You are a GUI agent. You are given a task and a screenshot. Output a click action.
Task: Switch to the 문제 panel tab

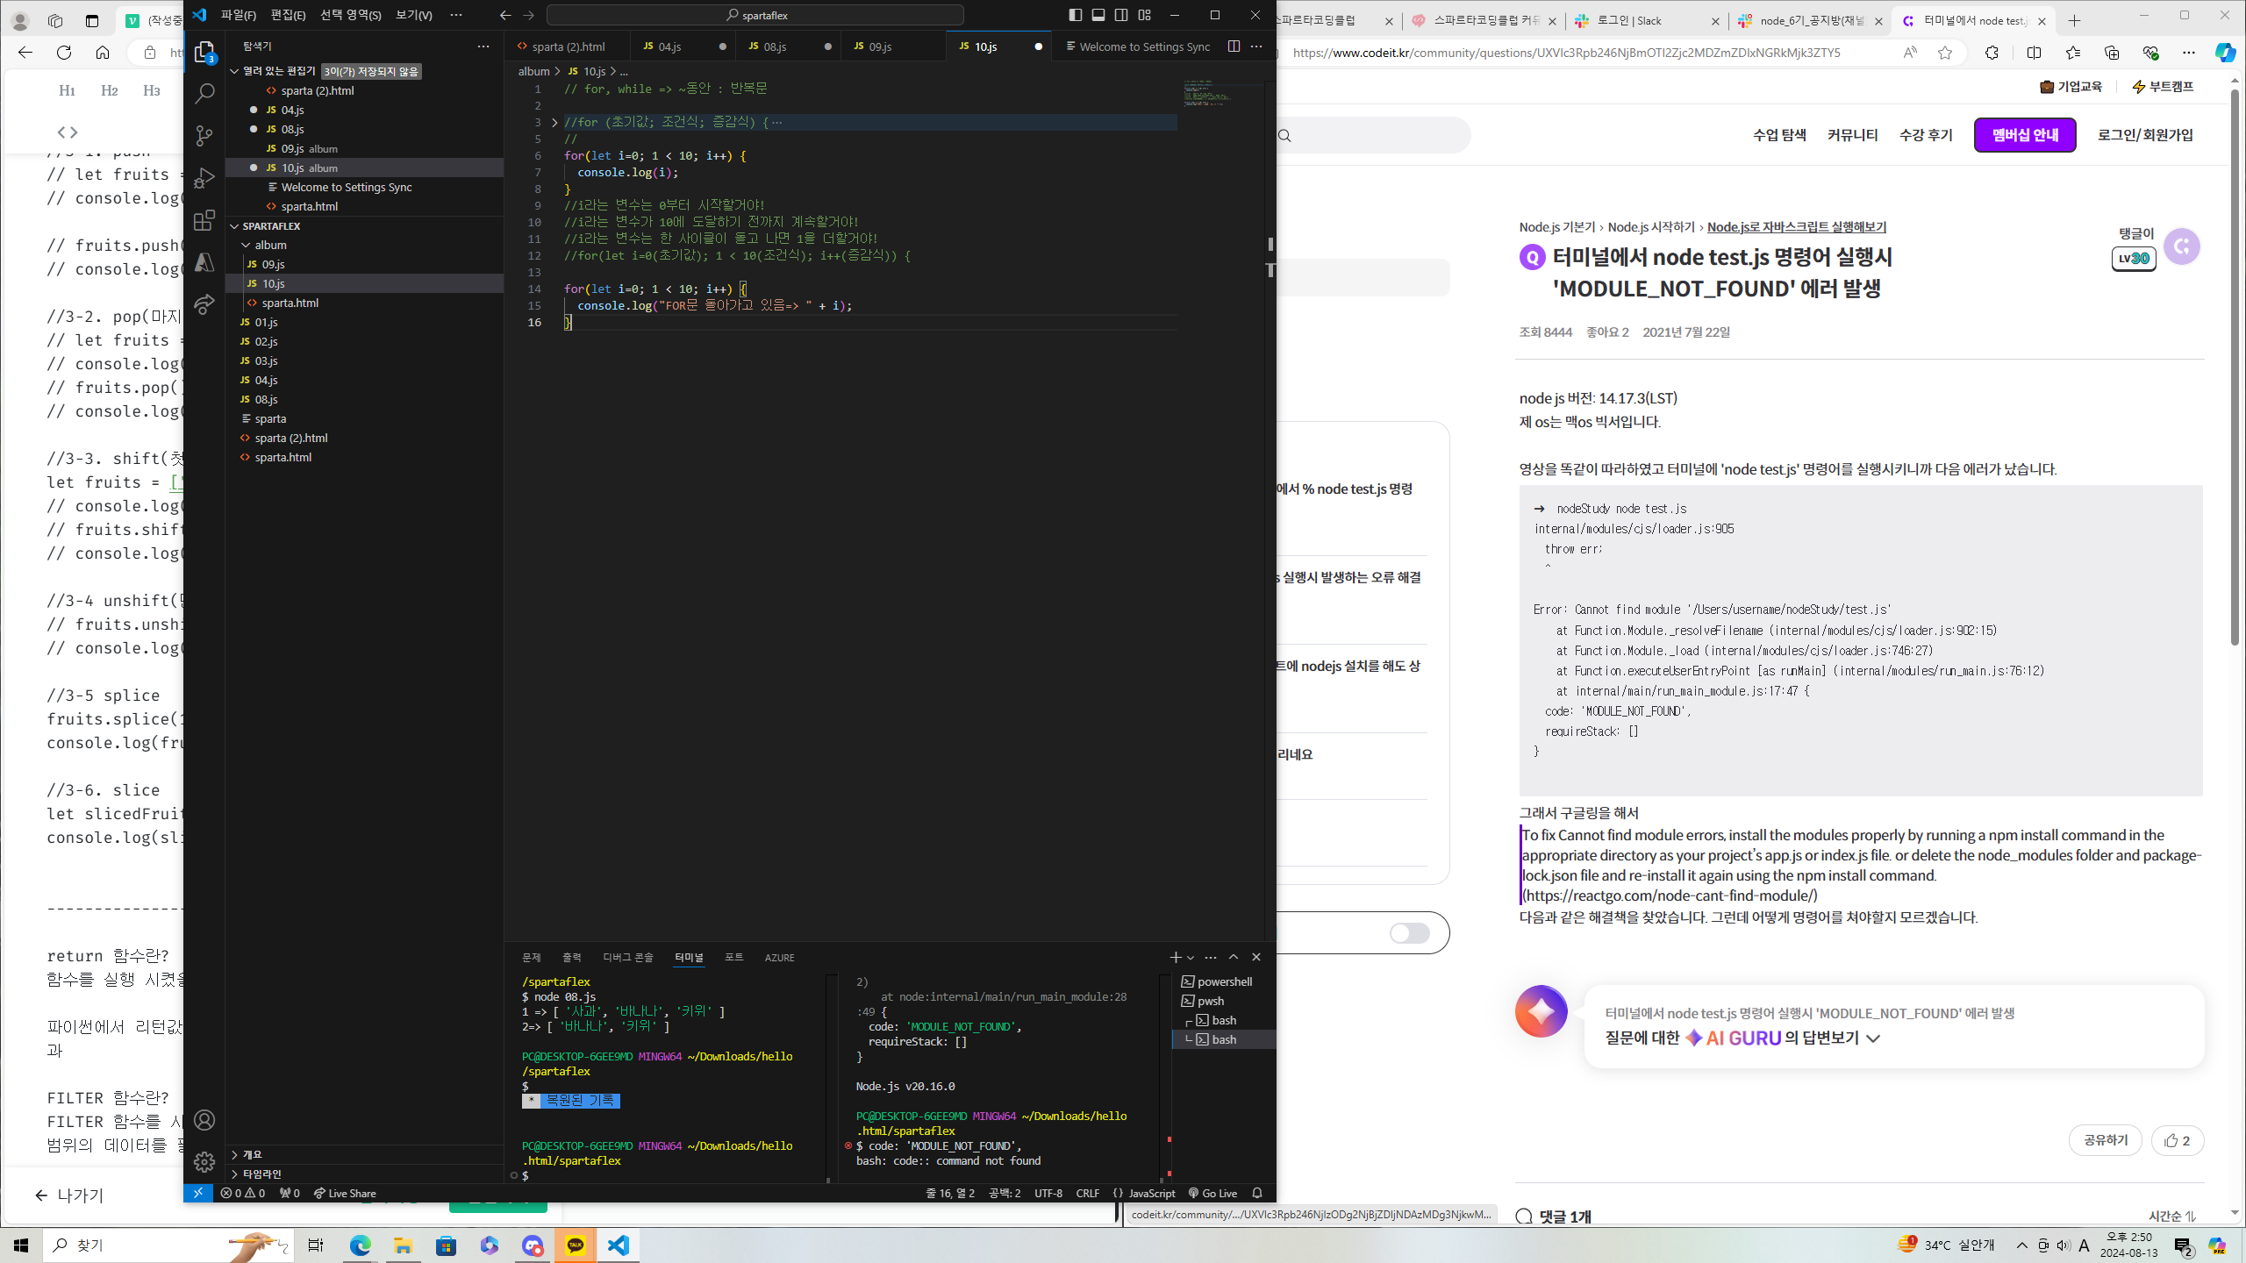(532, 957)
